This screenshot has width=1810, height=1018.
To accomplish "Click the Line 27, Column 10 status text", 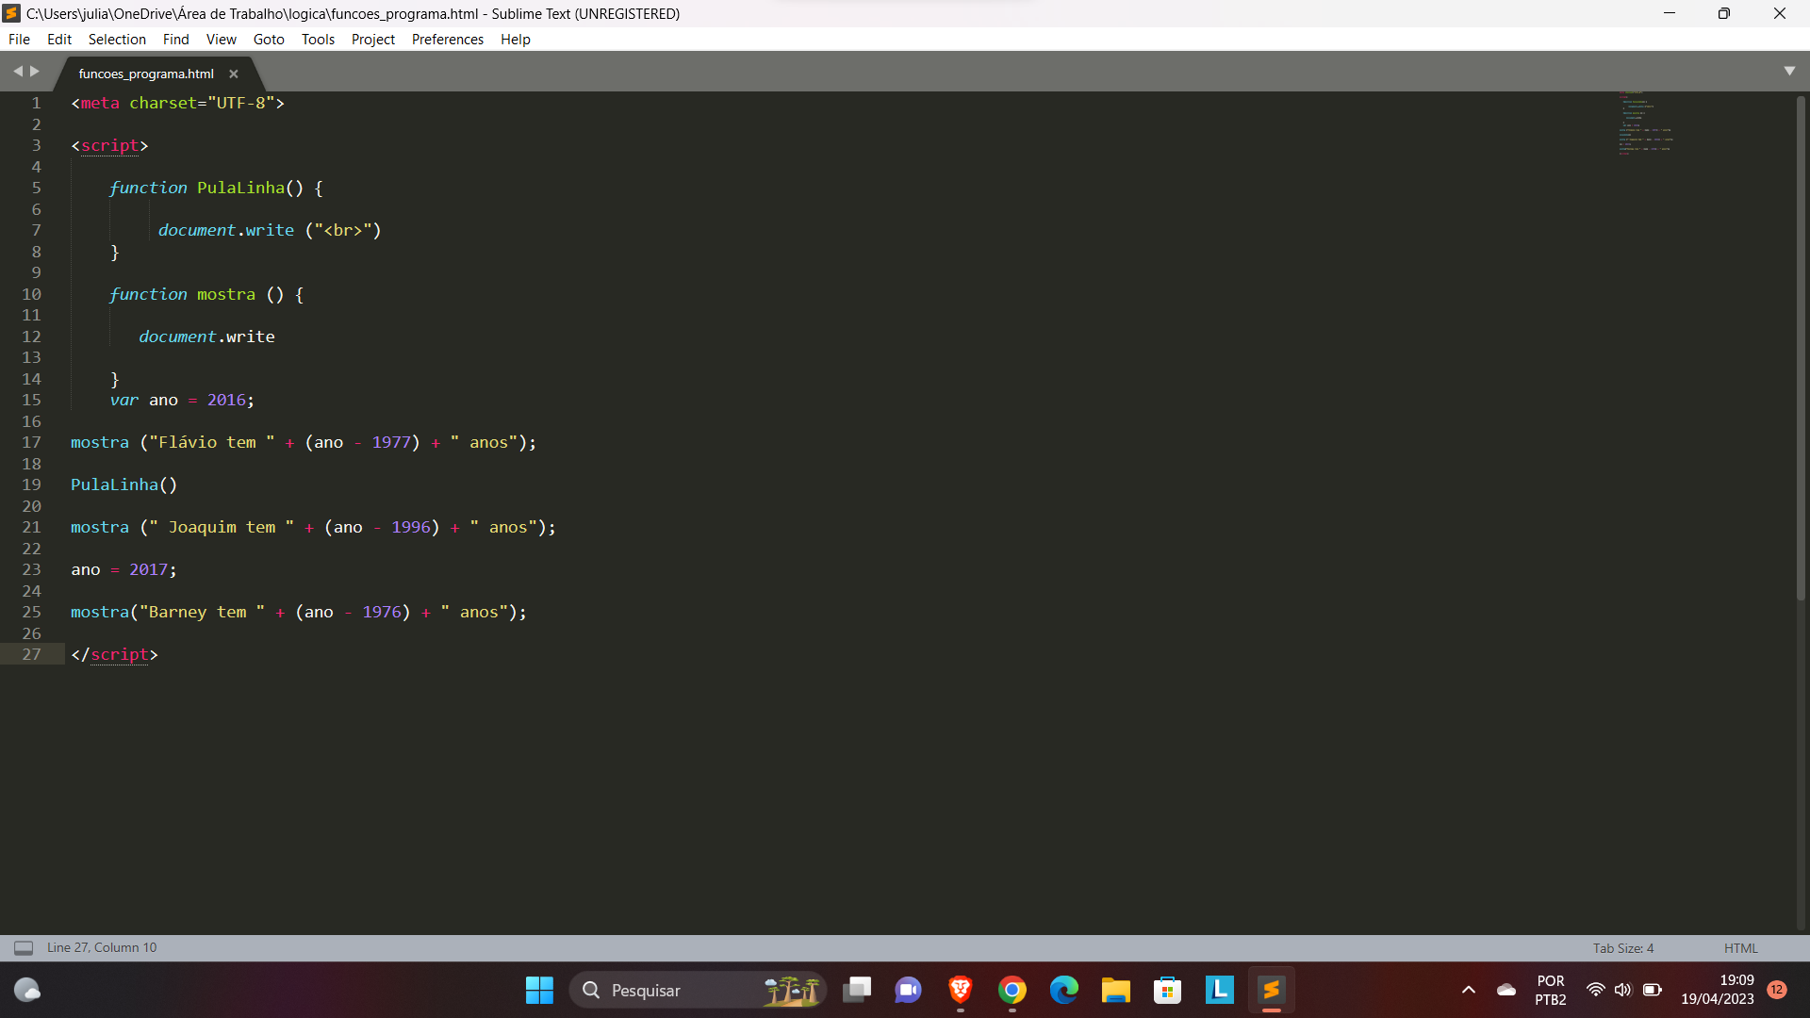I will [x=102, y=948].
